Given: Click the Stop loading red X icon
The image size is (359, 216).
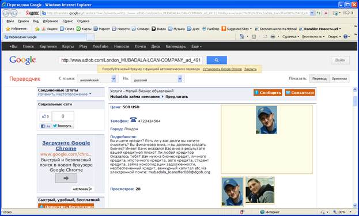Looking at the screenshot, I should 326,13.
